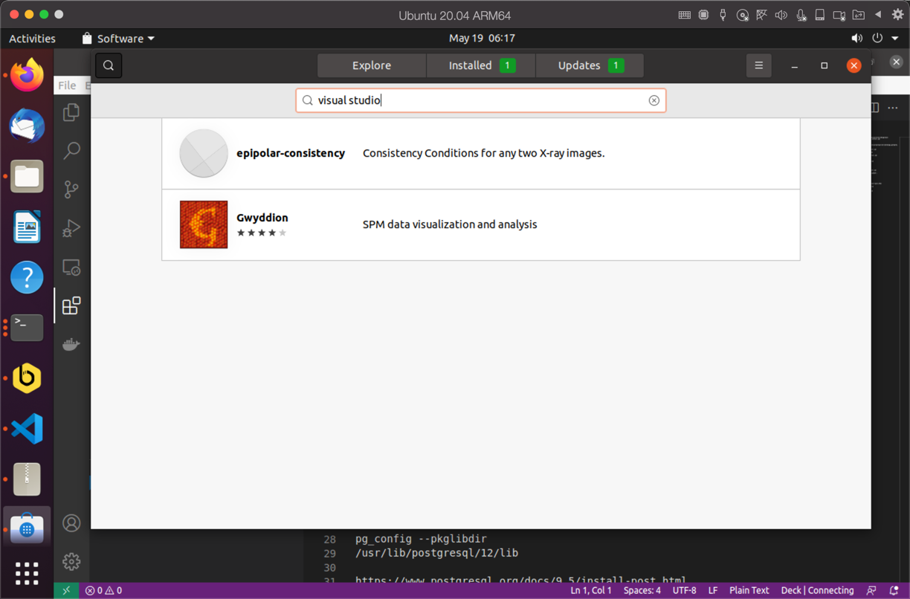This screenshot has height=599, width=910.
Task: Open VS Code Run and Debug view
Action: tap(71, 228)
